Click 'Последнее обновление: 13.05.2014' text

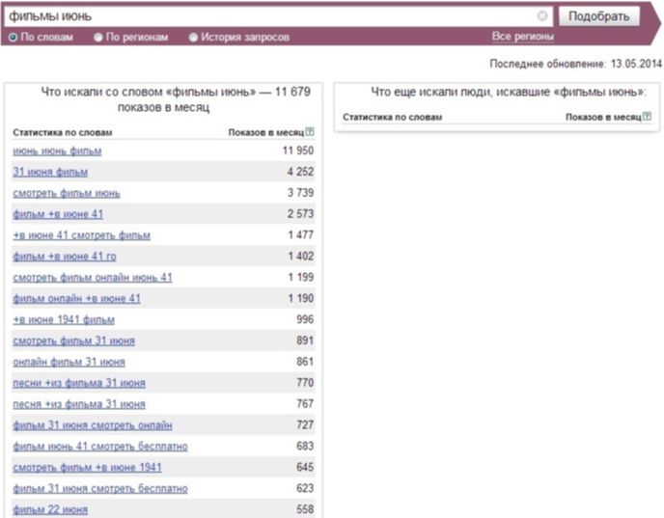click(575, 64)
